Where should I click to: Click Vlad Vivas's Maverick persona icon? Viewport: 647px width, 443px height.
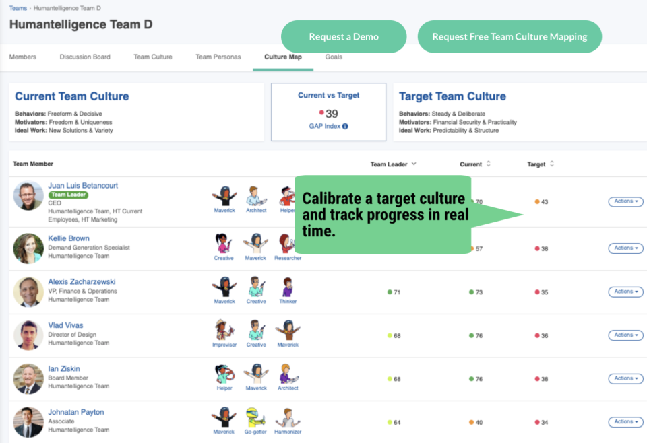click(288, 331)
